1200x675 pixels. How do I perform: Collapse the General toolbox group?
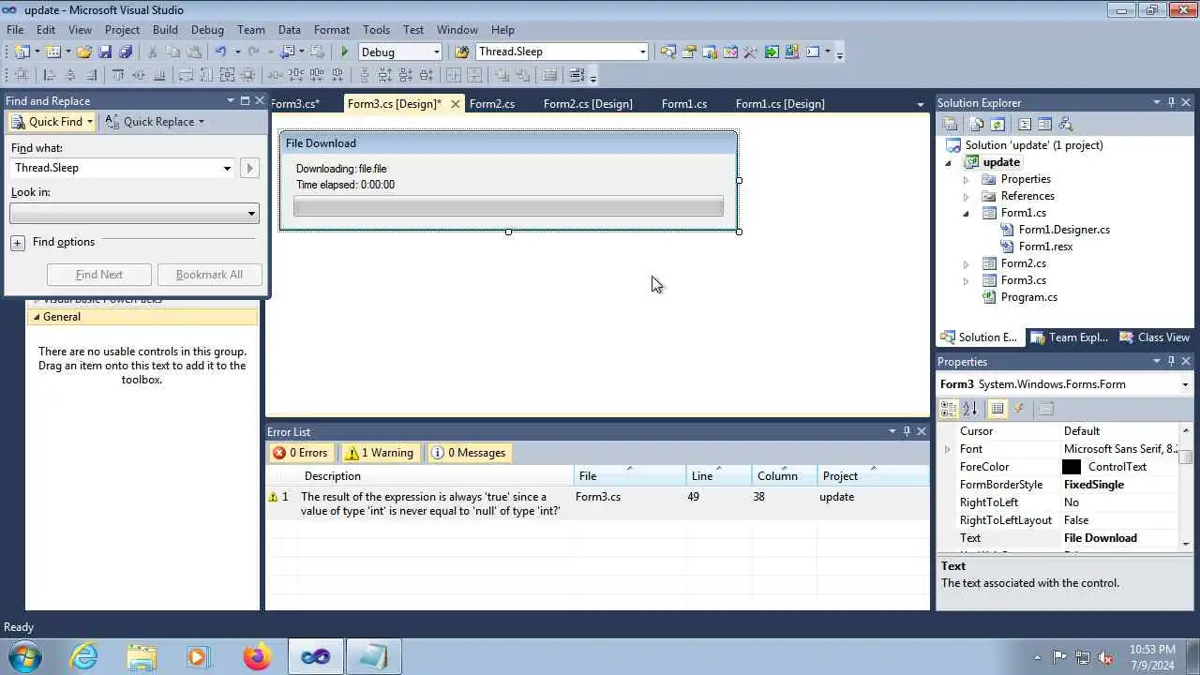tap(37, 317)
